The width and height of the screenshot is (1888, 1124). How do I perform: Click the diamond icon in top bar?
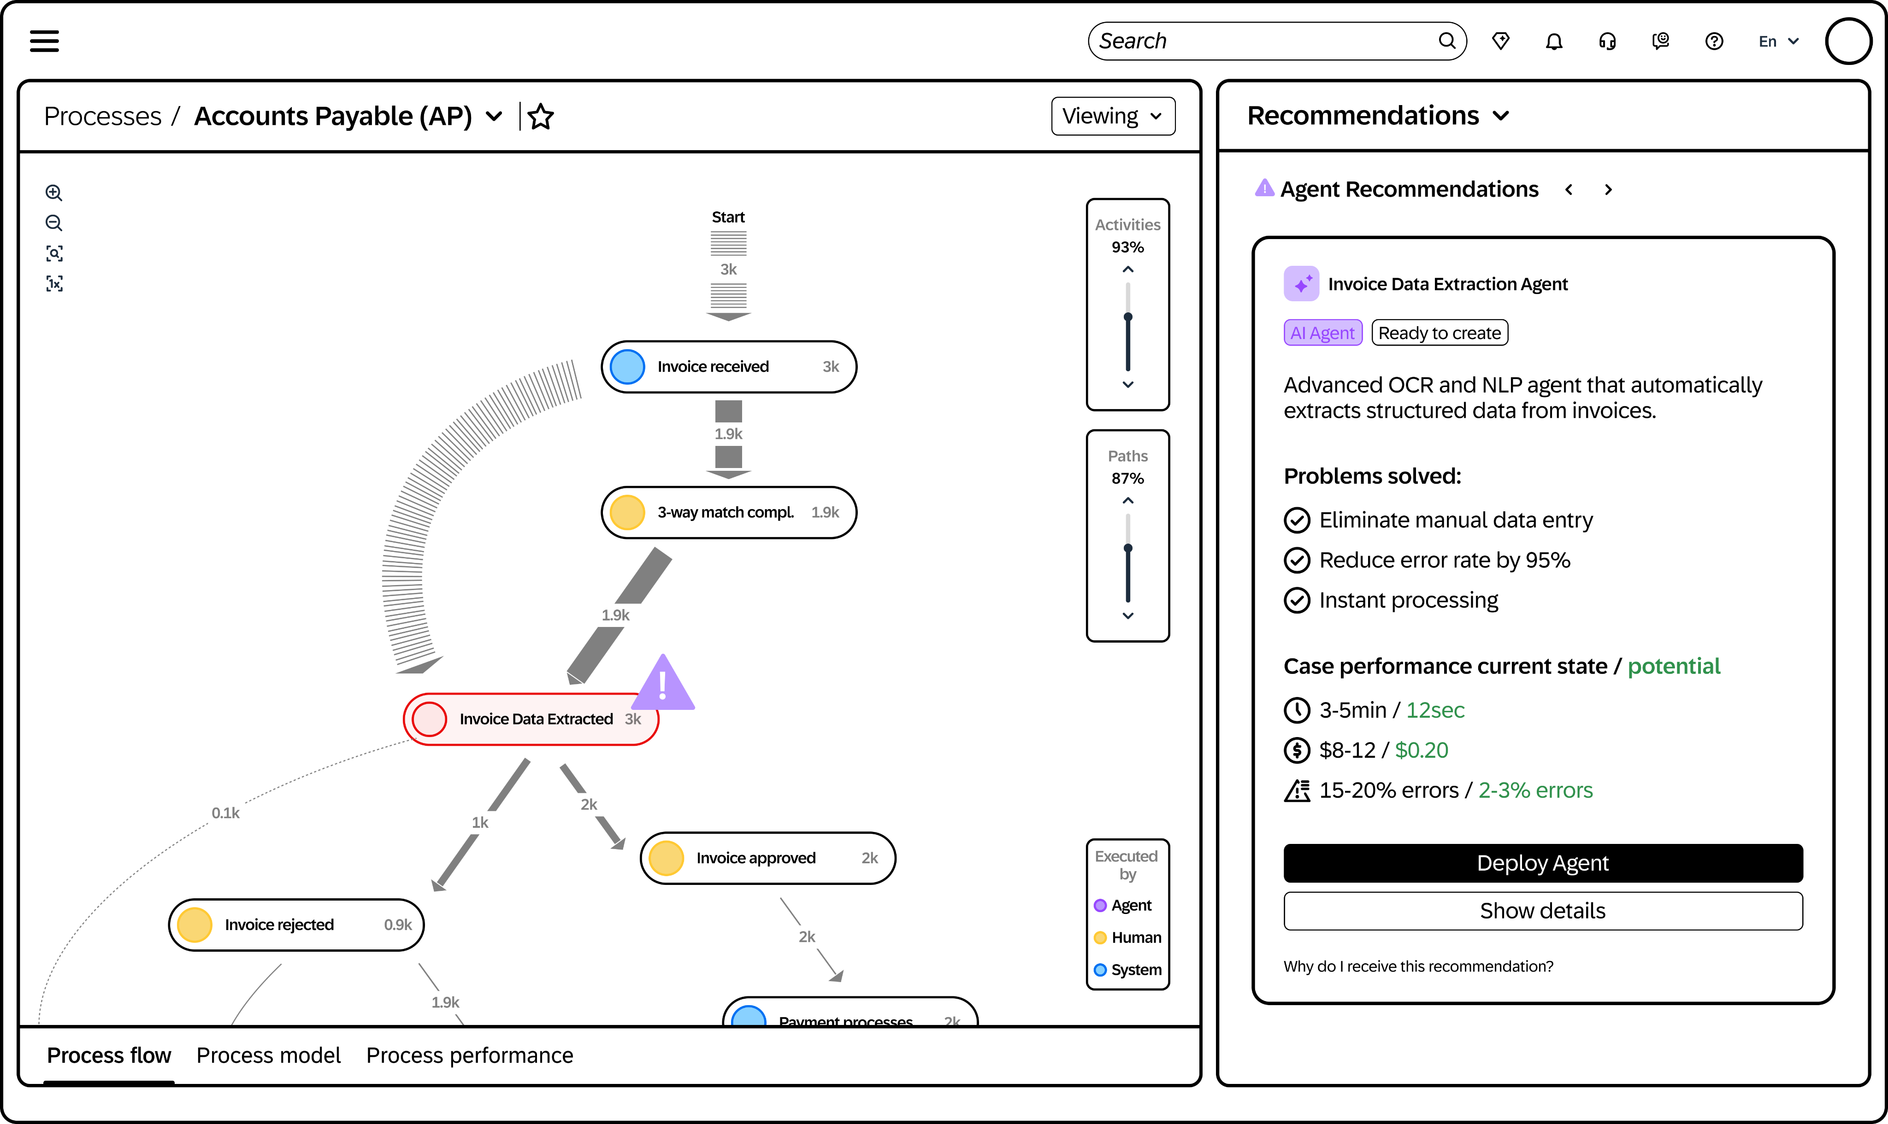click(x=1500, y=41)
